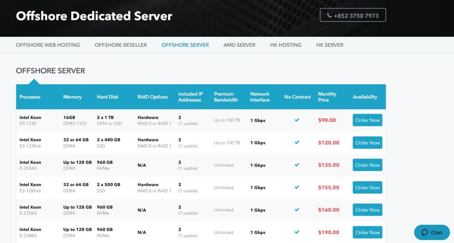Viewport: 454px width, 243px height.
Task: Click the phone number +852 3750 7973 button
Action: click(353, 15)
